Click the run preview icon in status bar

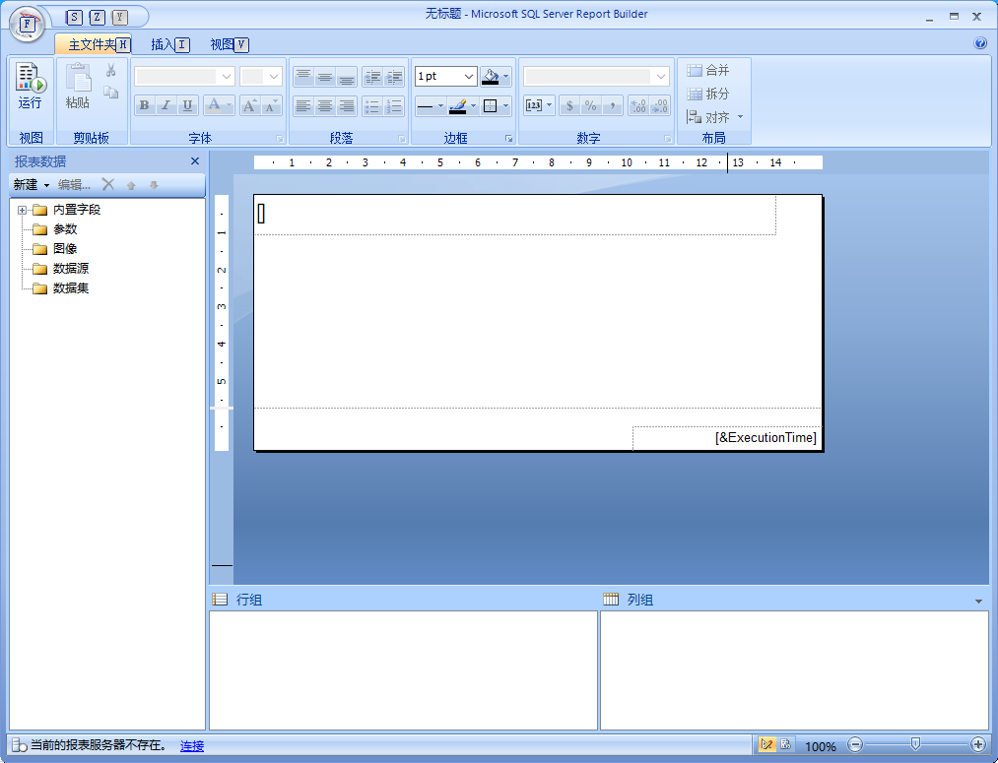[785, 744]
